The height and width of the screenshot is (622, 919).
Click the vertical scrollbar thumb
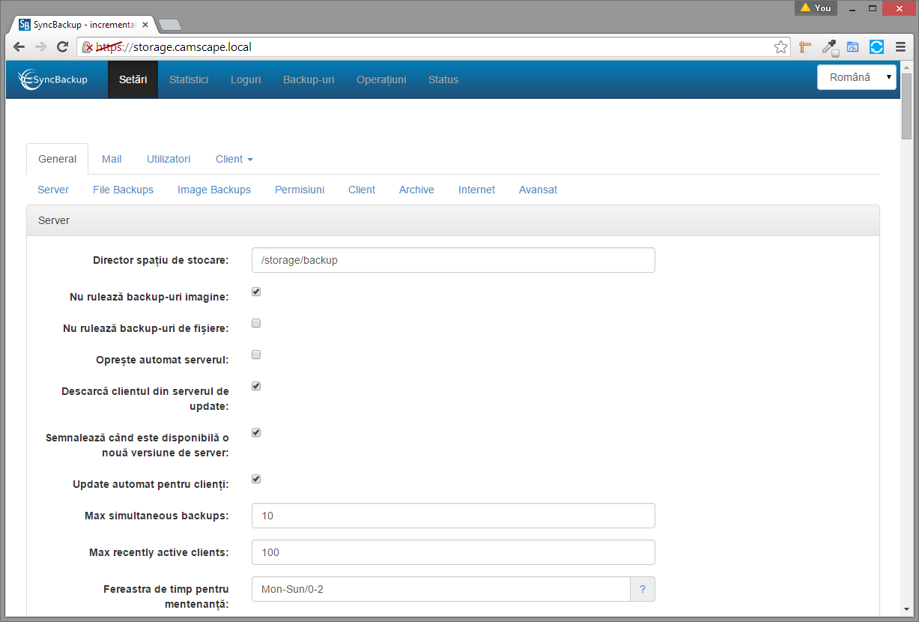click(907, 105)
